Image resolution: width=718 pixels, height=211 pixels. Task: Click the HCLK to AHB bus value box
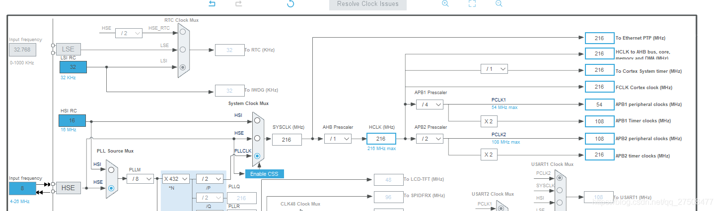tap(599, 53)
